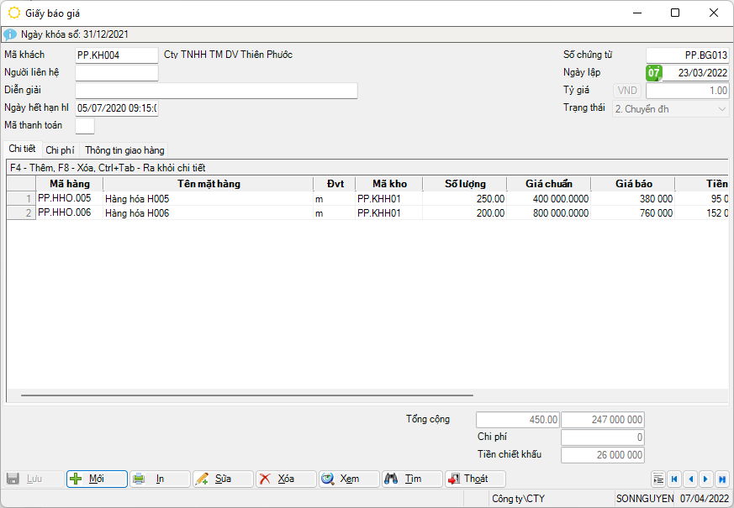Delete the record using Xóa button
Image resolution: width=734 pixels, height=508 pixels.
click(286, 479)
